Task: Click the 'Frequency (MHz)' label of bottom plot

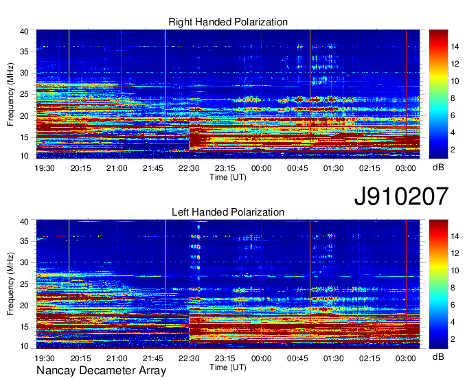Action: (x=10, y=284)
